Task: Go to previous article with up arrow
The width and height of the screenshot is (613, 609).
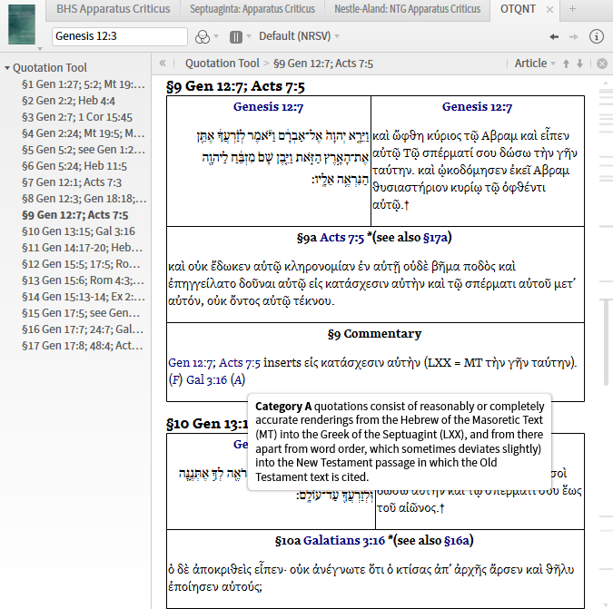Action: click(x=566, y=64)
